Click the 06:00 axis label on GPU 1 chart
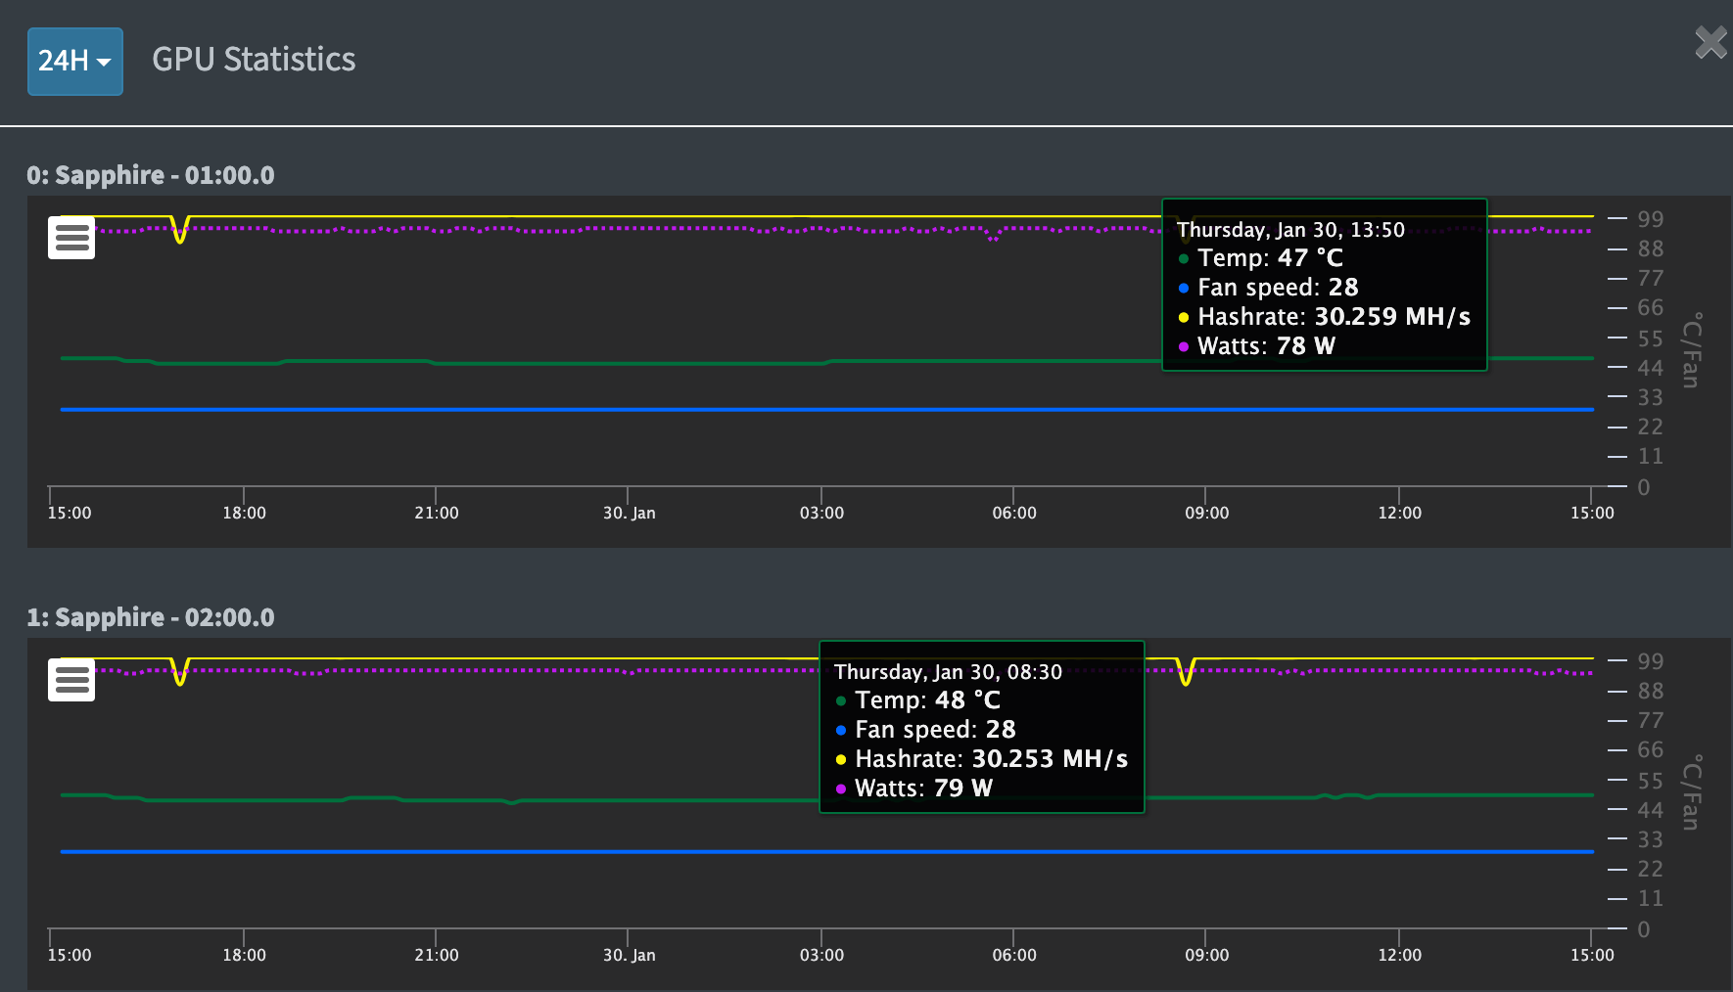Viewport: 1733px width, 992px height. 1013,955
